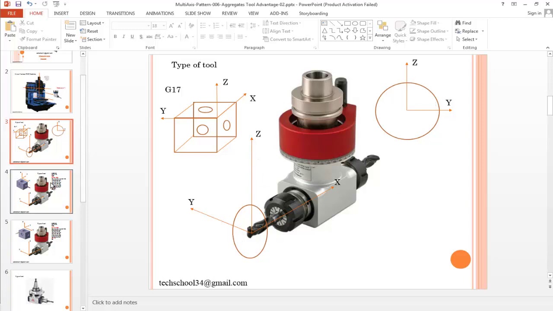Toggle Align Left paragraph alignment
This screenshot has height=311, width=553.
[203, 37]
